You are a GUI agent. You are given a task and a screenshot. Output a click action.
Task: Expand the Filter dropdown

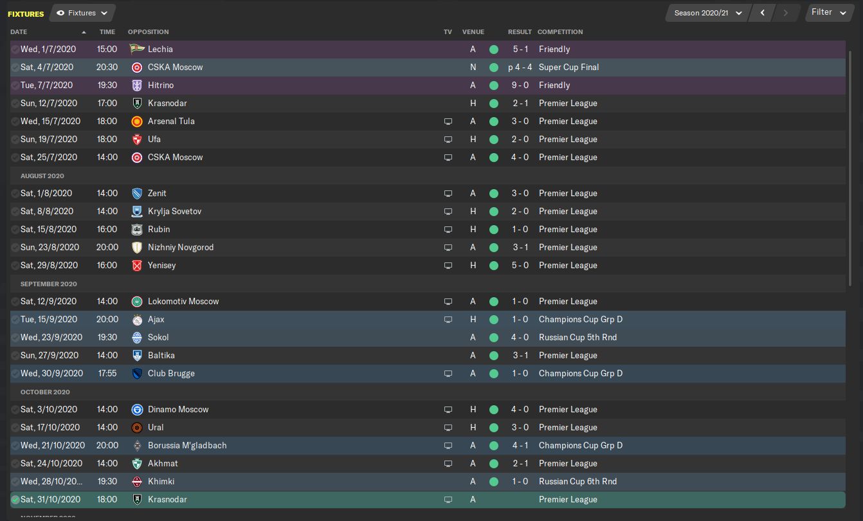(x=829, y=12)
